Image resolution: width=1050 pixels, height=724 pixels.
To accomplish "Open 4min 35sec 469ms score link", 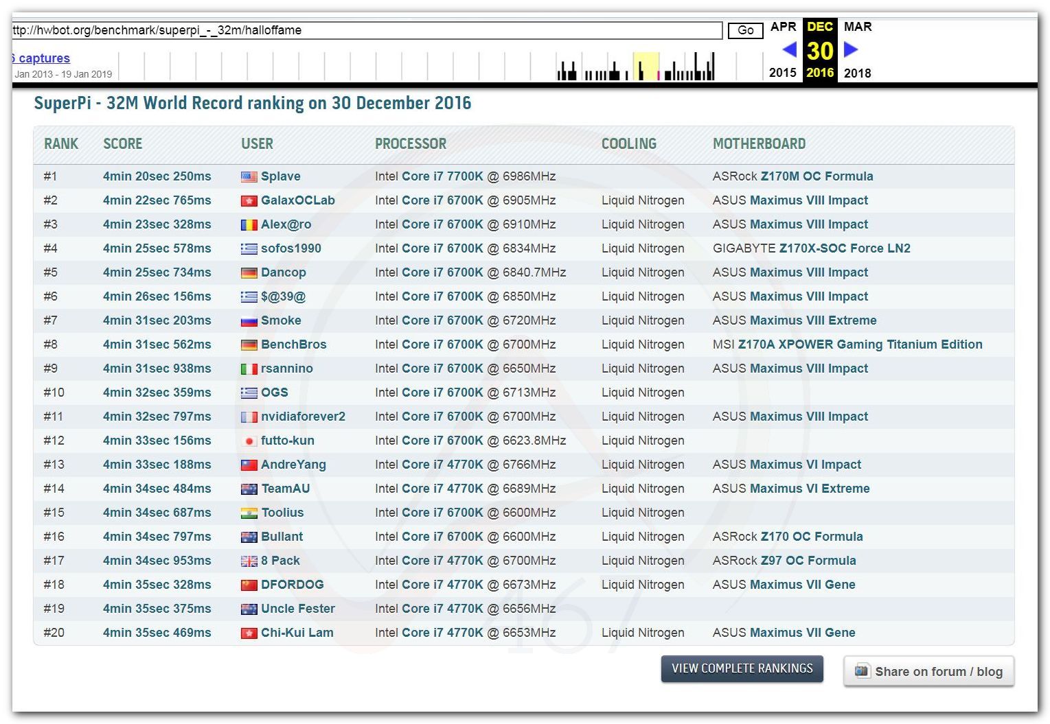I will click(x=157, y=633).
